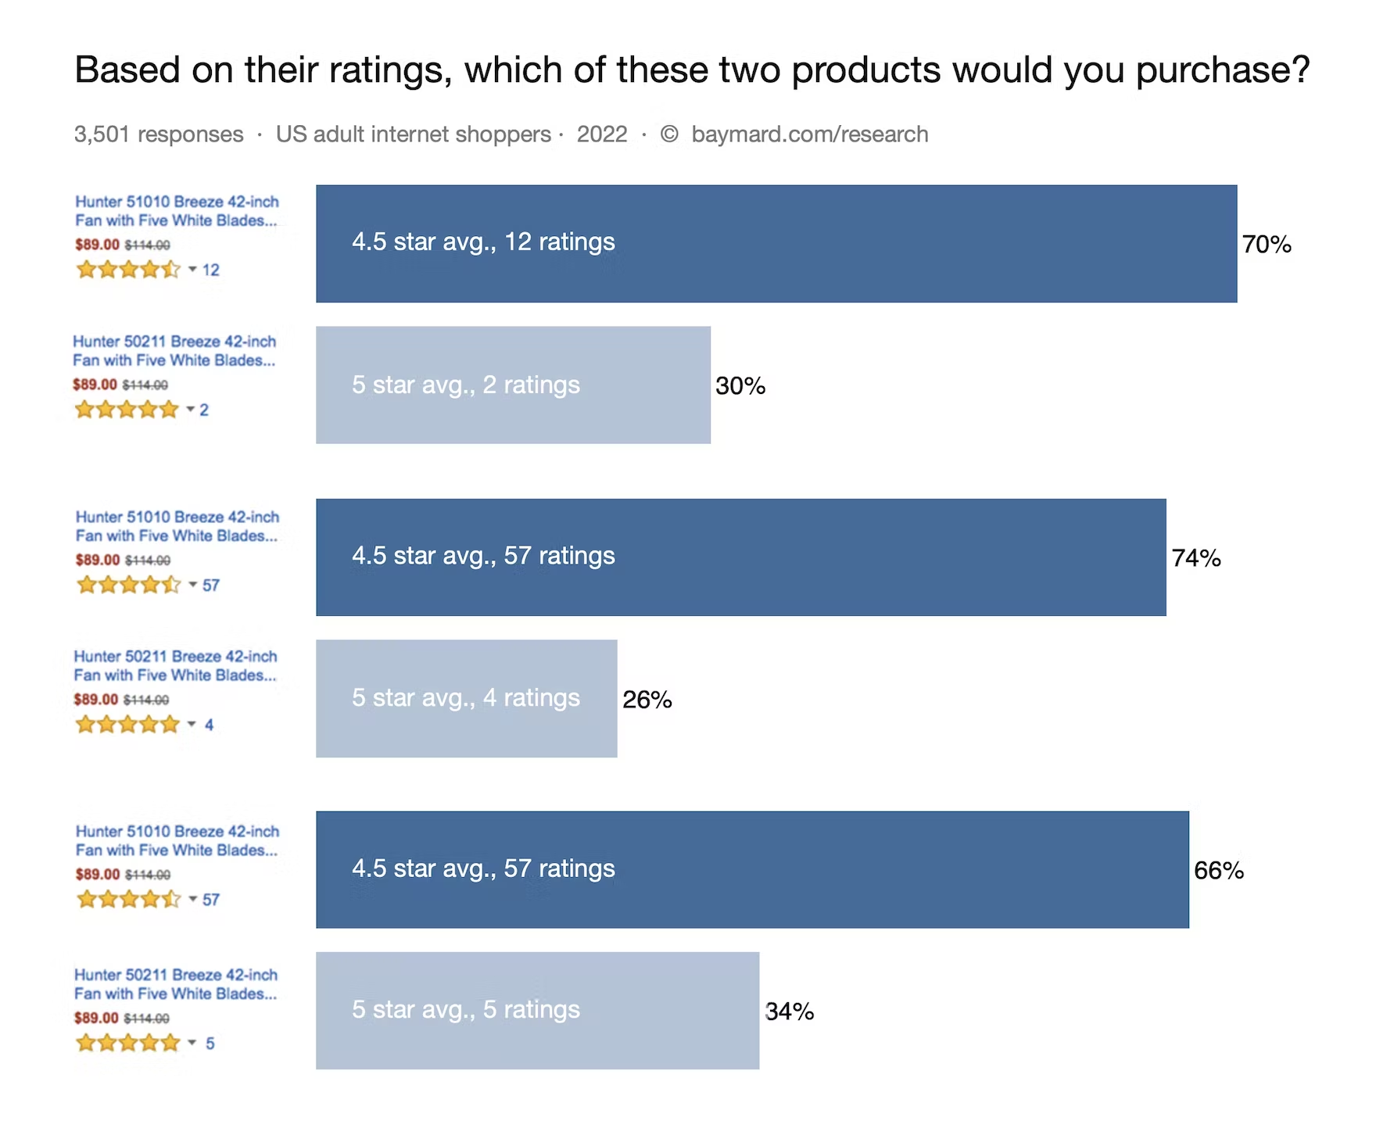Click the five-star rating icon beside 2 reviews
Screen dimensions: 1376x1128
(x=127, y=410)
